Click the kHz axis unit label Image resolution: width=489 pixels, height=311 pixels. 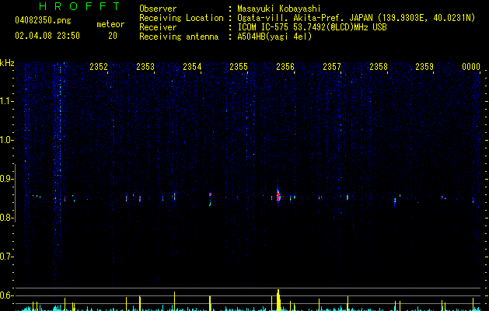point(7,63)
